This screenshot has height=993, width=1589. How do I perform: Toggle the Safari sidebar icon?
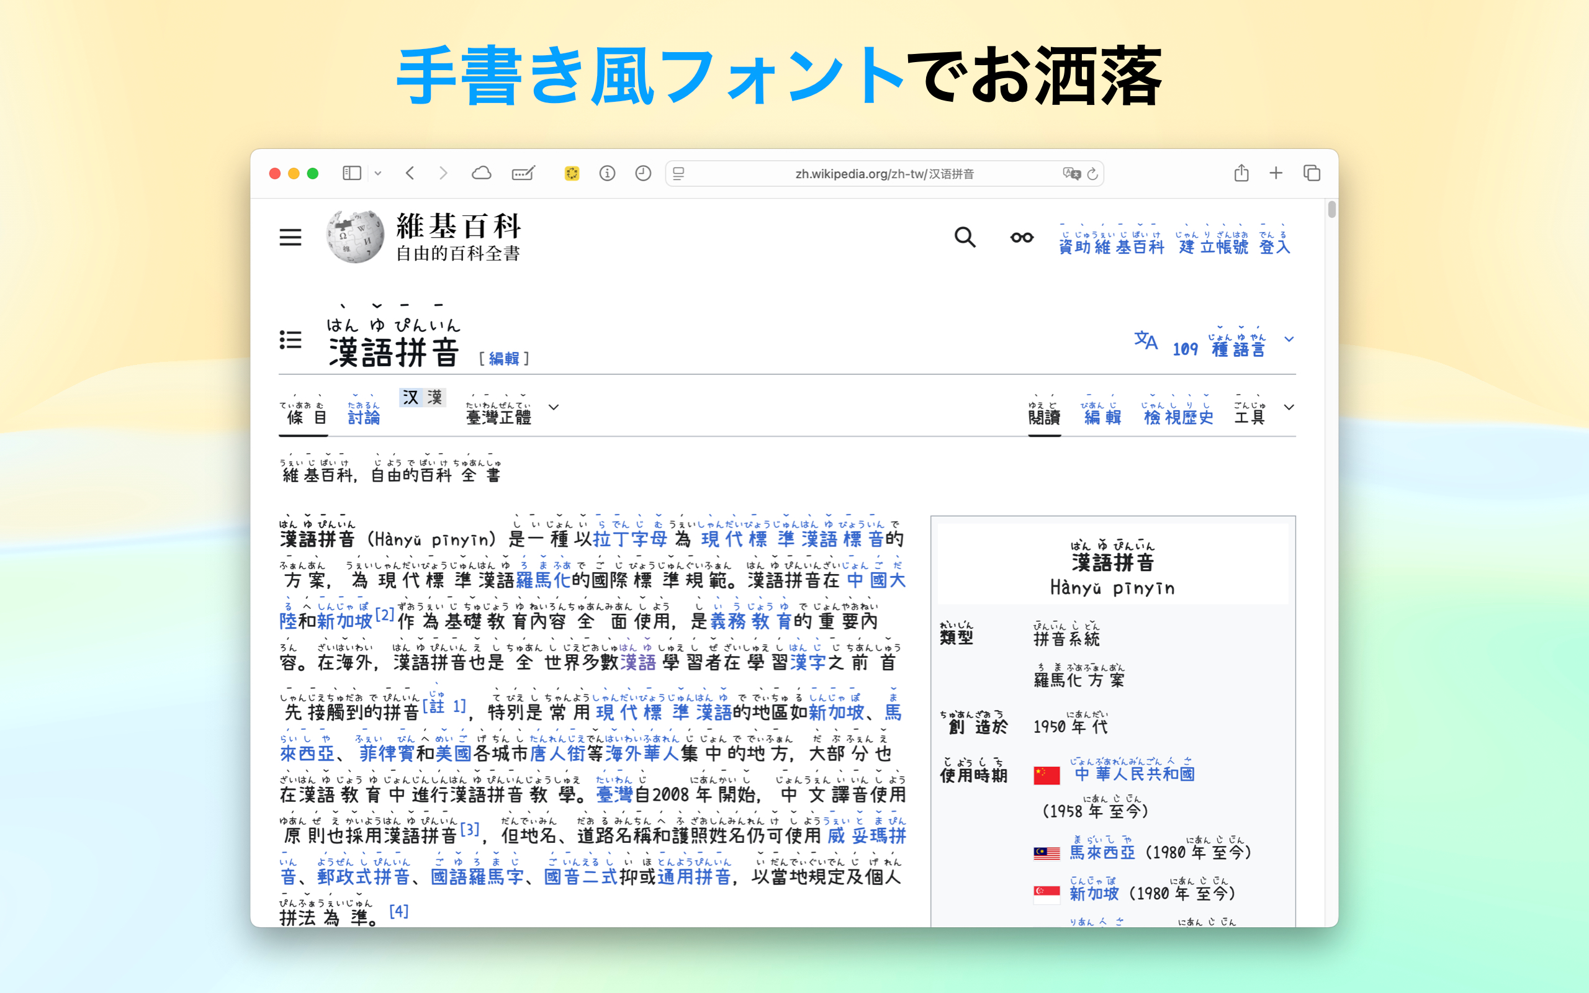click(x=352, y=173)
